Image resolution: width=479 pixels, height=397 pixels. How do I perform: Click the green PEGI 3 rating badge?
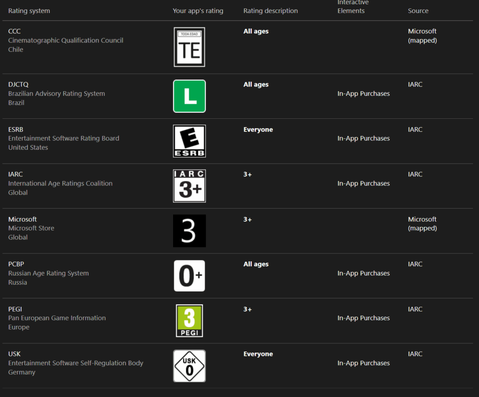pos(189,321)
